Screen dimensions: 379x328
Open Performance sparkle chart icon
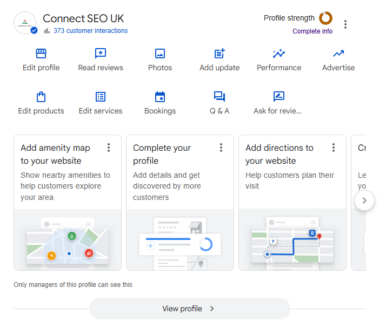pyautogui.click(x=279, y=53)
